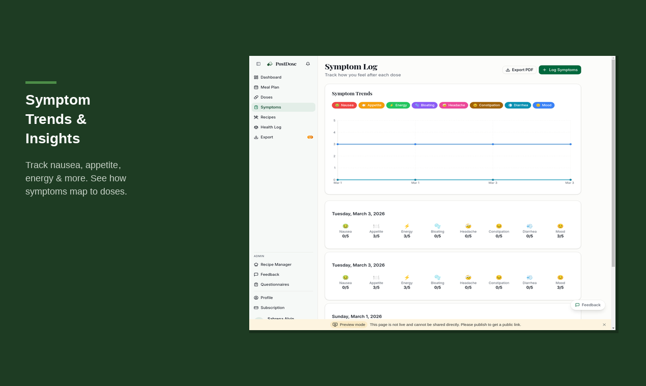646x386 pixels.
Task: Open the Questionnaires page
Action: (x=283, y=284)
